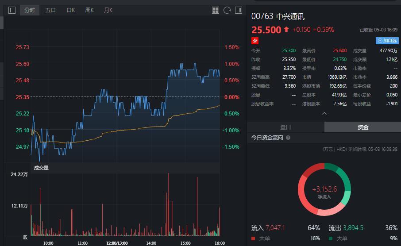401x246 pixels.
Task: Click the 14:00 time axis label
Action: [151, 243]
